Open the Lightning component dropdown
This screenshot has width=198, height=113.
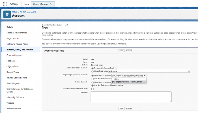coord(129,76)
